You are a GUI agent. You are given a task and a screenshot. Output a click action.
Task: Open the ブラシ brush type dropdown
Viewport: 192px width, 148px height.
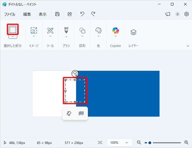click(66, 37)
